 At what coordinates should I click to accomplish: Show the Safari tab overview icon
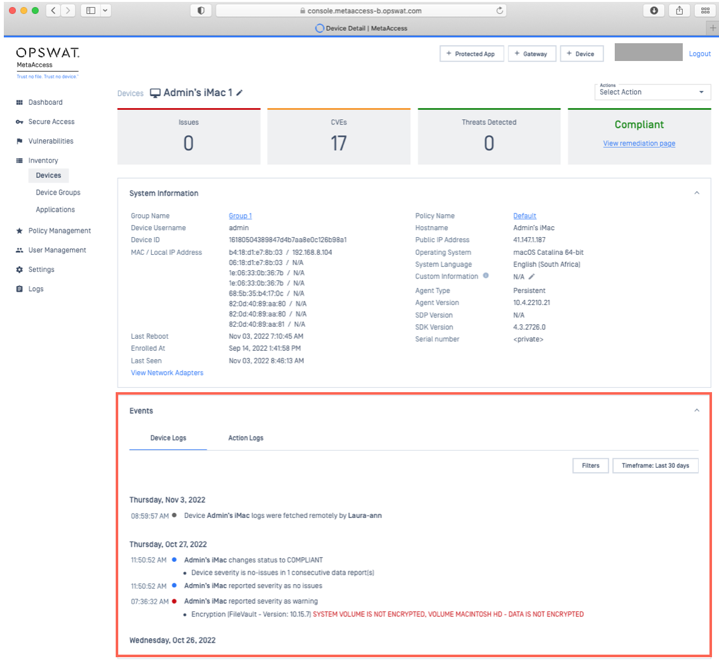(x=705, y=11)
